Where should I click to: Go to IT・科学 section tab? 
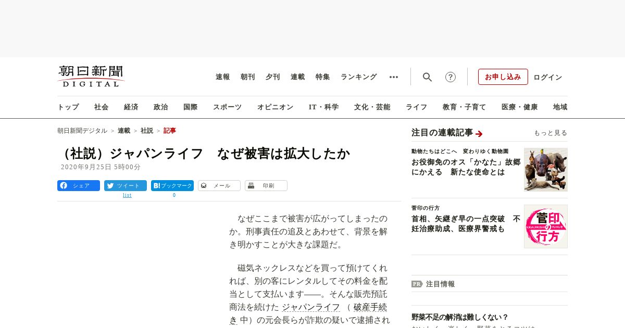pyautogui.click(x=324, y=107)
